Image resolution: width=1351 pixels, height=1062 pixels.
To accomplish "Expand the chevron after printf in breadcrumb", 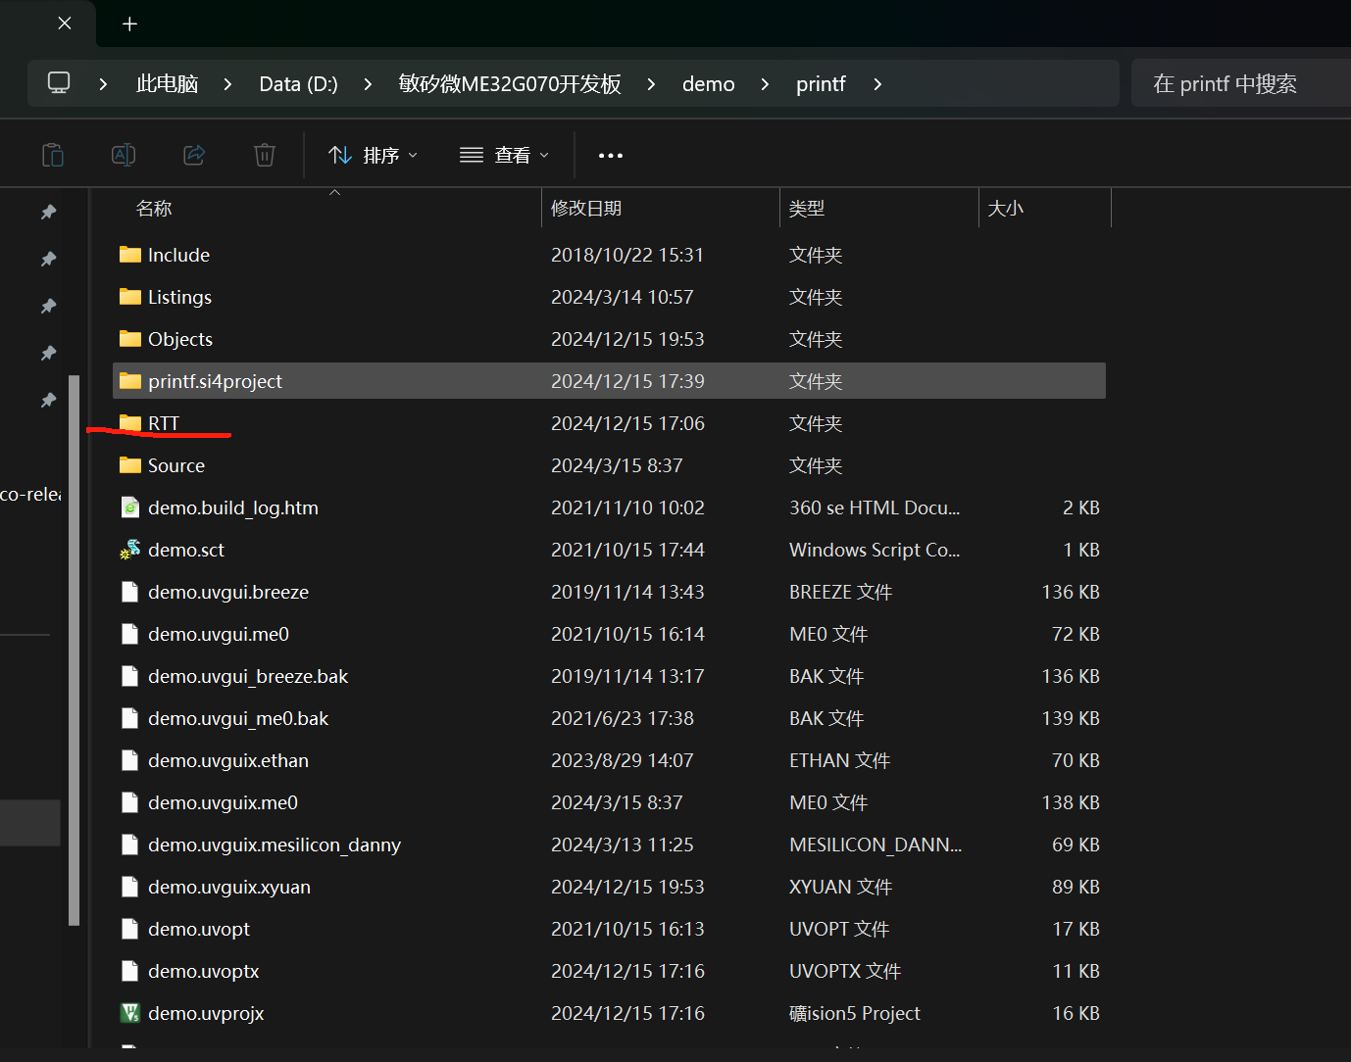I will 877,84.
